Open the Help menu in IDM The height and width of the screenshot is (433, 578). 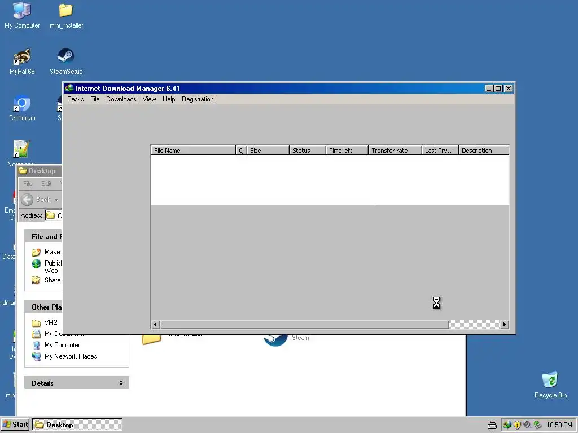[169, 99]
